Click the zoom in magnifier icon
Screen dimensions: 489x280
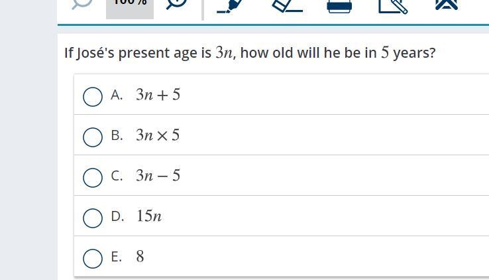(176, 4)
